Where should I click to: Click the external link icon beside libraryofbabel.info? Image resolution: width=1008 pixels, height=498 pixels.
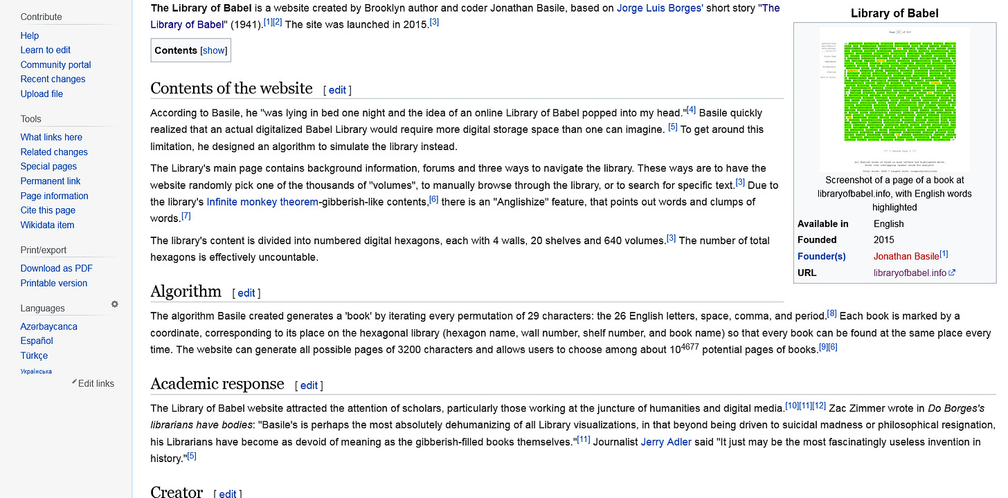click(952, 273)
